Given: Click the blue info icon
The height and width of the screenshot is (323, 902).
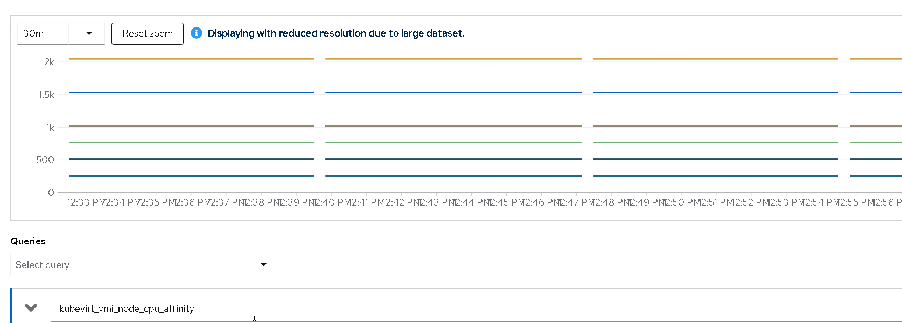Looking at the screenshot, I should [197, 33].
